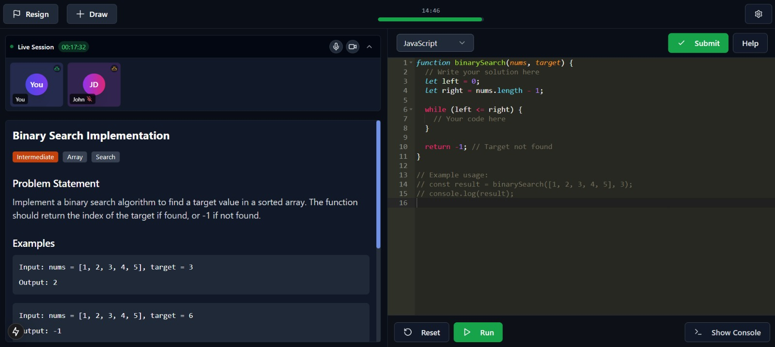Click the "function binarySearch" declaration line
775x347 pixels.
coord(495,63)
